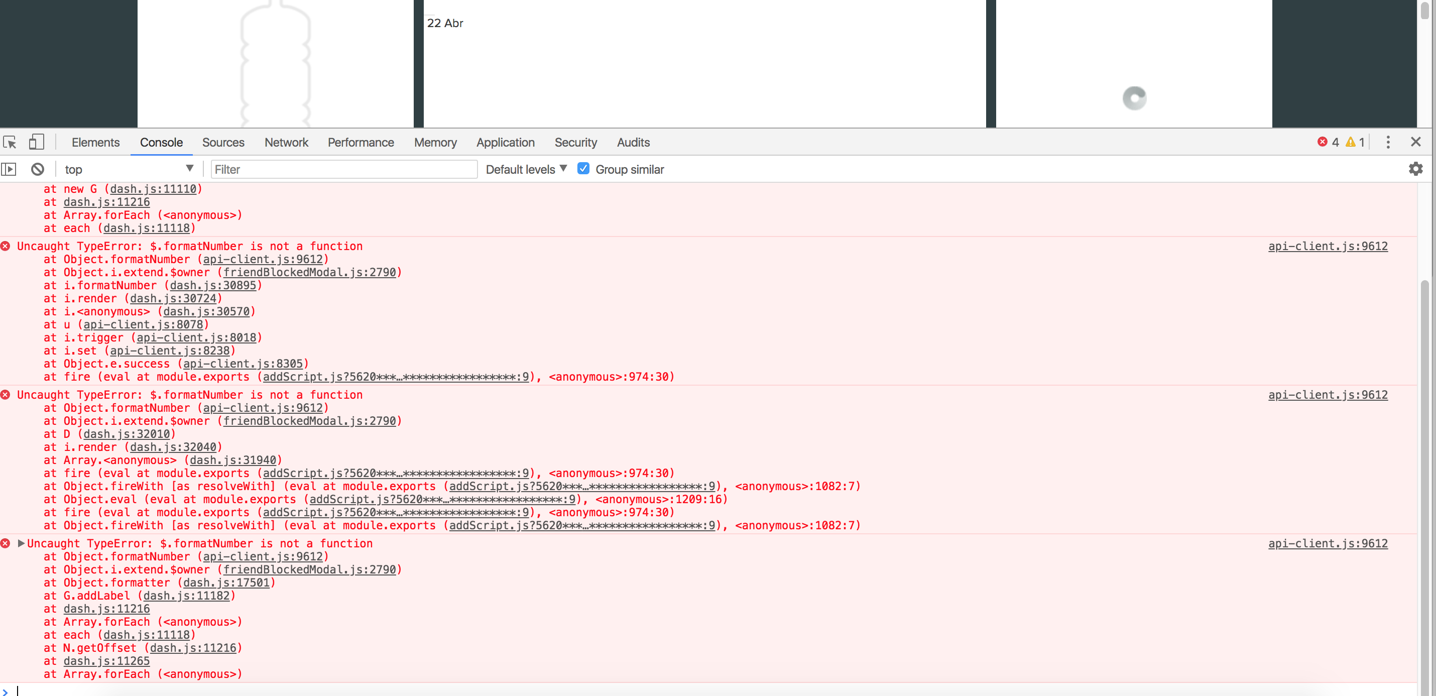
Task: Close the DevTools panel
Action: (1415, 142)
